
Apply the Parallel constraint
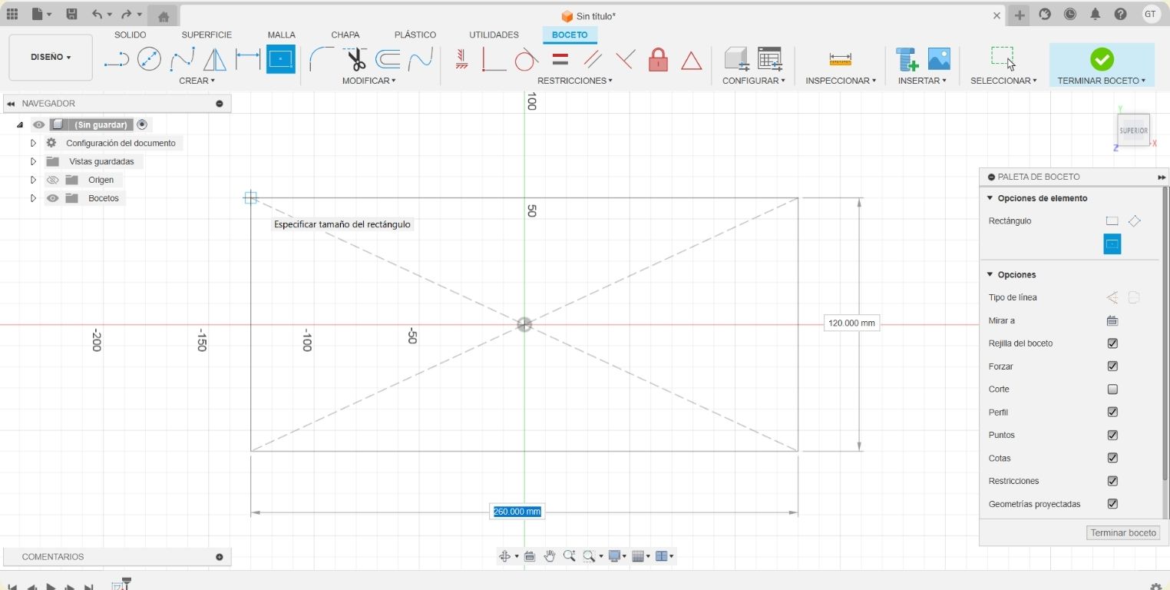[593, 59]
